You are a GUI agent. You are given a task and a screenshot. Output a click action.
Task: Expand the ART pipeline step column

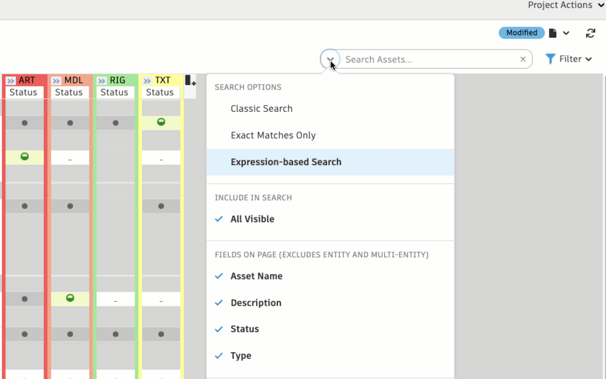pyautogui.click(x=11, y=81)
